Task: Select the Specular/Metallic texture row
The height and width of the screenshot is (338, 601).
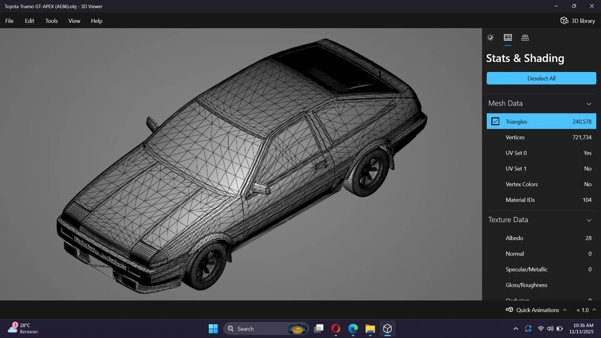Action: (541, 269)
